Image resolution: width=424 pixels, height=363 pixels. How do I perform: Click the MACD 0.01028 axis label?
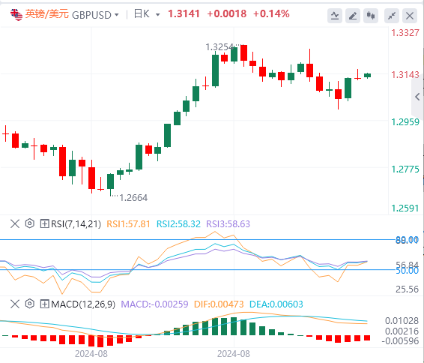(402, 321)
